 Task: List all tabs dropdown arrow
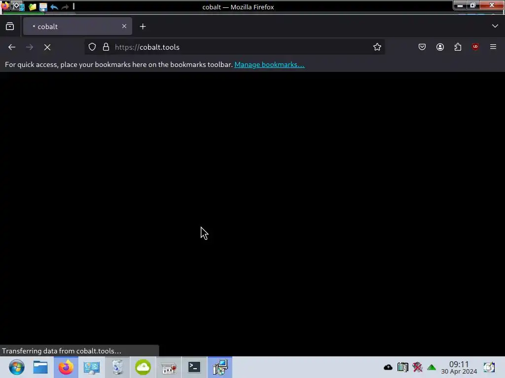click(495, 26)
